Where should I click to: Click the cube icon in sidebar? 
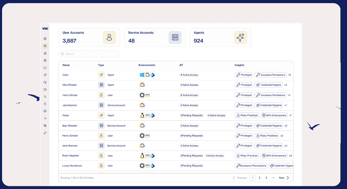click(x=45, y=60)
